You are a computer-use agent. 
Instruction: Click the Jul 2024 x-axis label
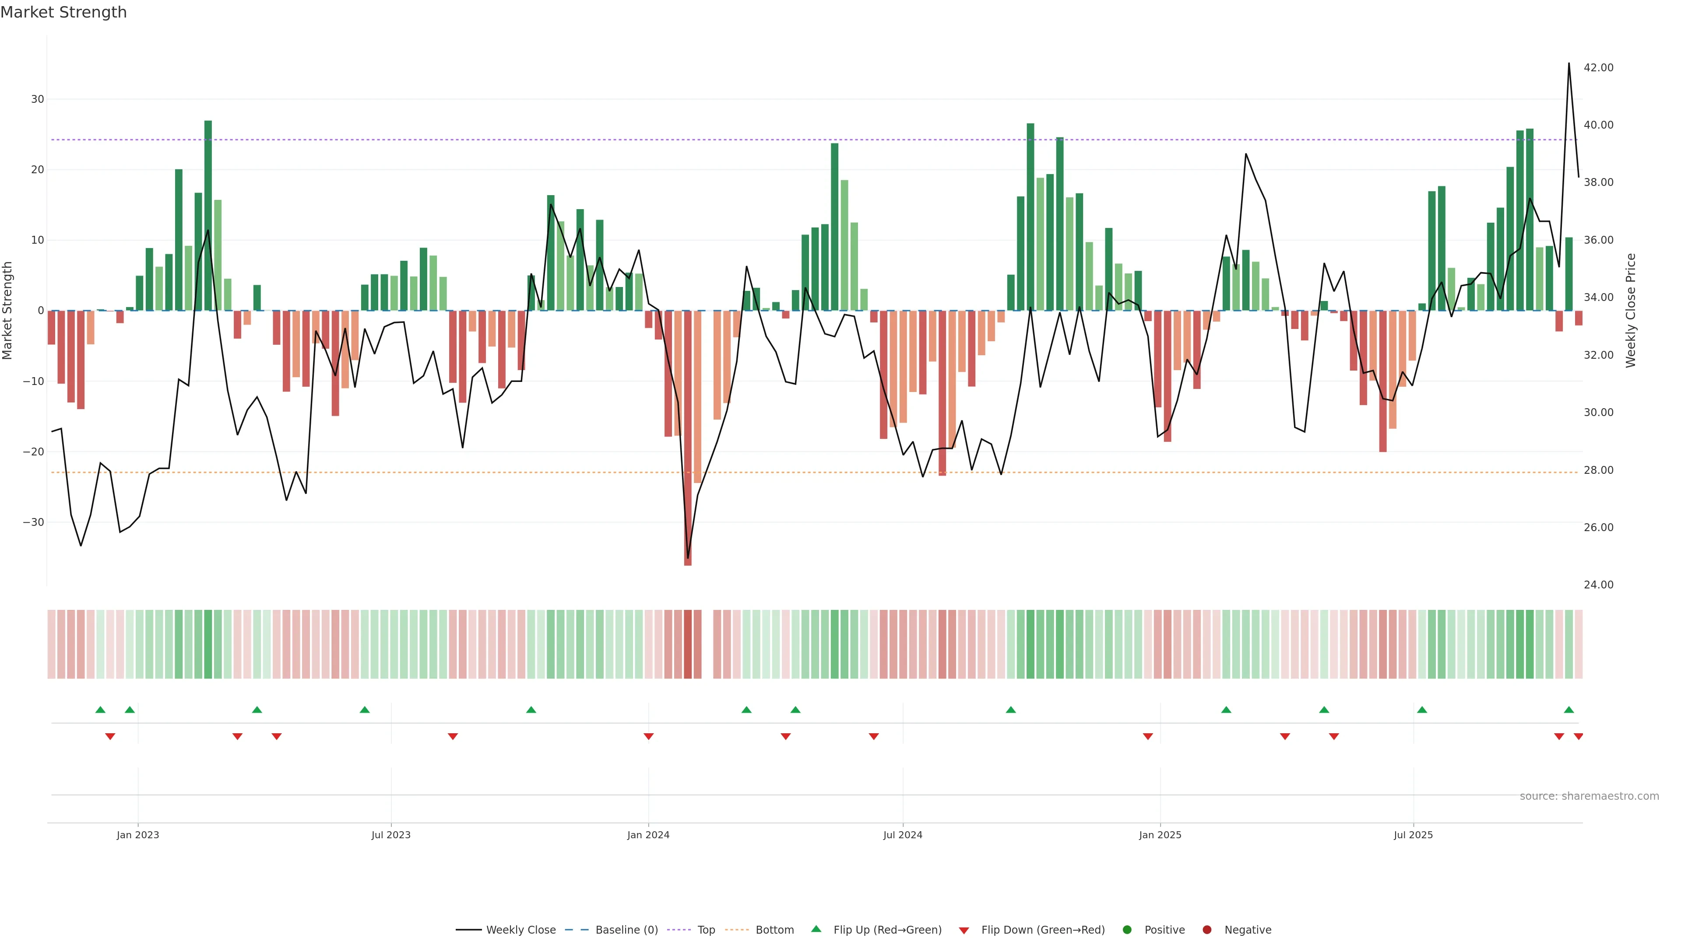(x=903, y=835)
